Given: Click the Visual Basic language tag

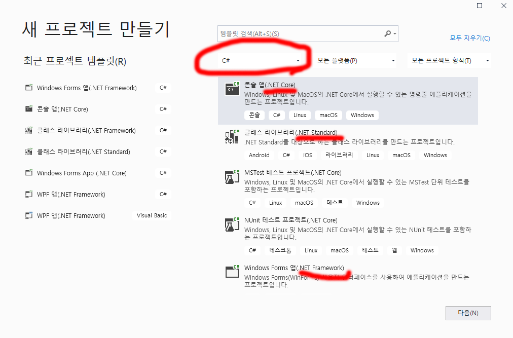Looking at the screenshot, I should (x=152, y=215).
